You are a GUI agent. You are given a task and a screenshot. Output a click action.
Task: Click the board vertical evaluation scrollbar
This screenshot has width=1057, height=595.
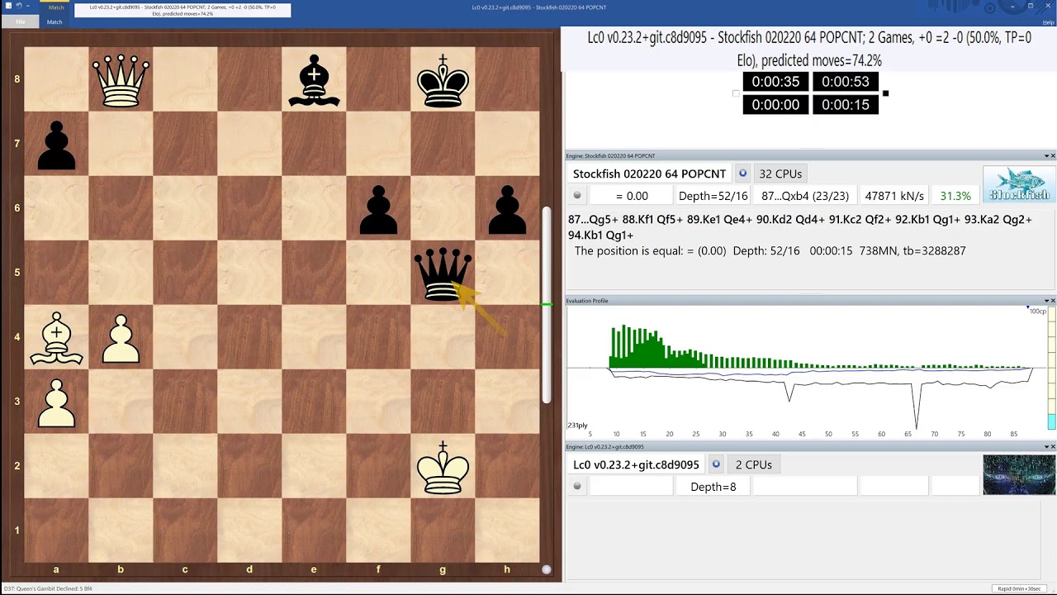pos(546,305)
